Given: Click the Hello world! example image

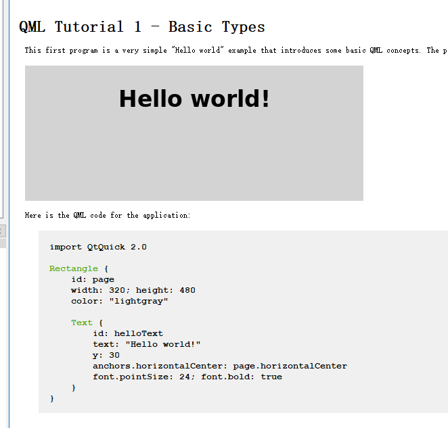Looking at the screenshot, I should 194,133.
